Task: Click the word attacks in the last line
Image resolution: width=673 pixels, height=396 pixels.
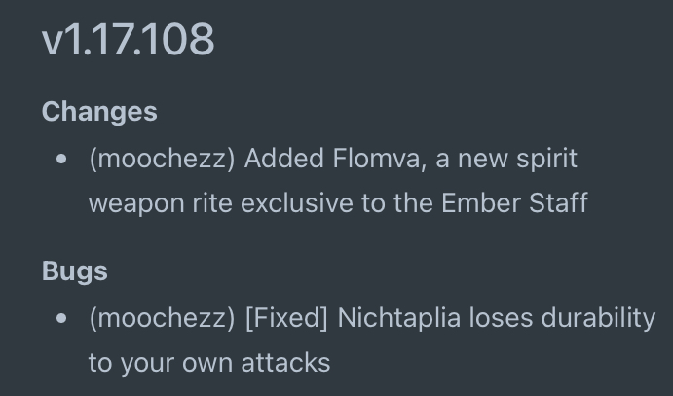Action: point(285,363)
